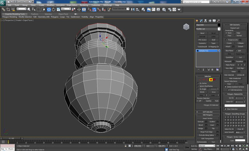Switch to the Modify command panel icon
The image size is (249, 151).
202,21
